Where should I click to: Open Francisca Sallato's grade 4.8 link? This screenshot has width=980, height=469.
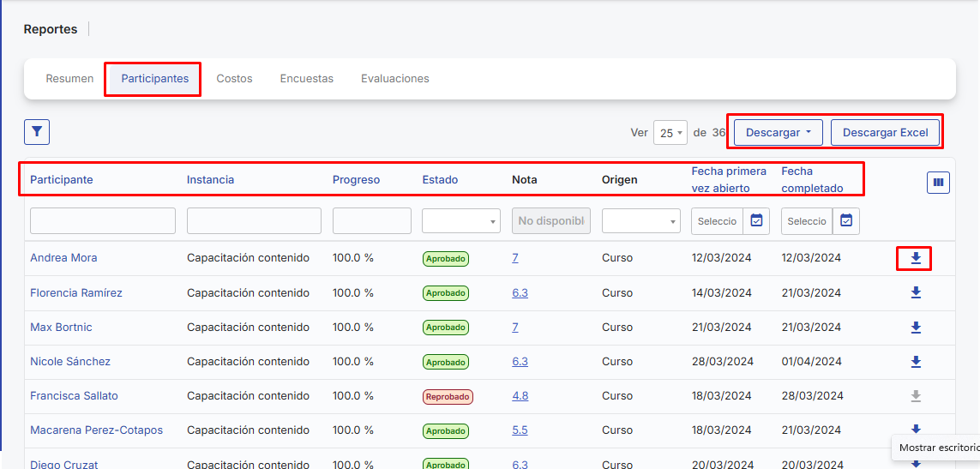(x=520, y=396)
